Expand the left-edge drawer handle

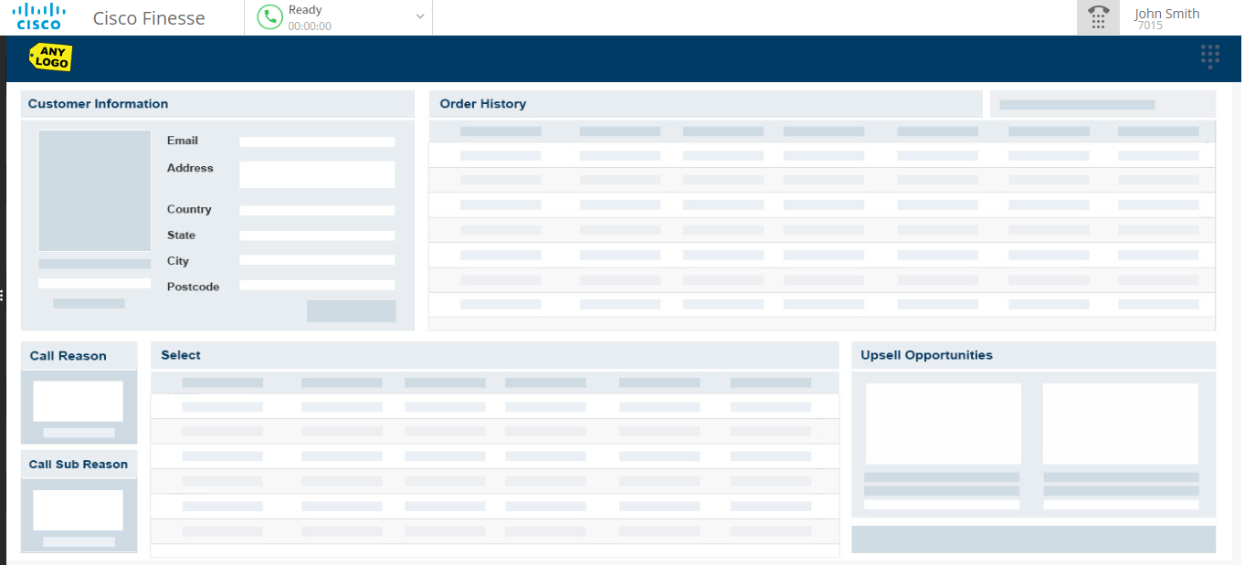(3, 295)
